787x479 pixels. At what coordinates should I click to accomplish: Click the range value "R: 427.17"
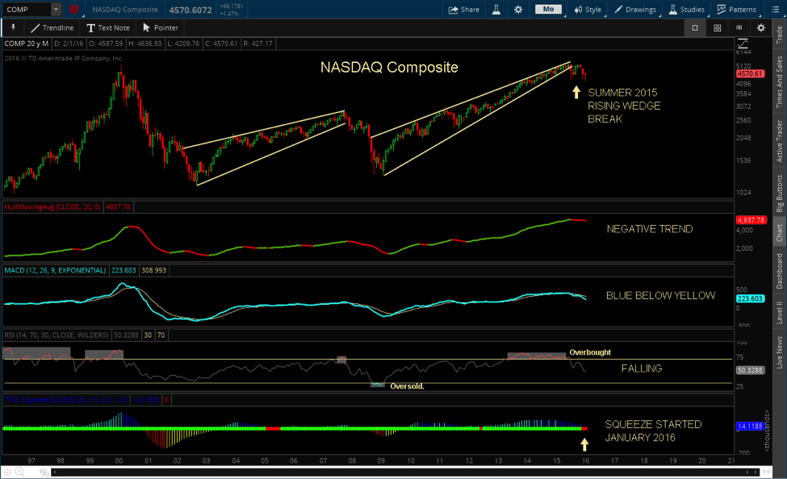tap(258, 44)
